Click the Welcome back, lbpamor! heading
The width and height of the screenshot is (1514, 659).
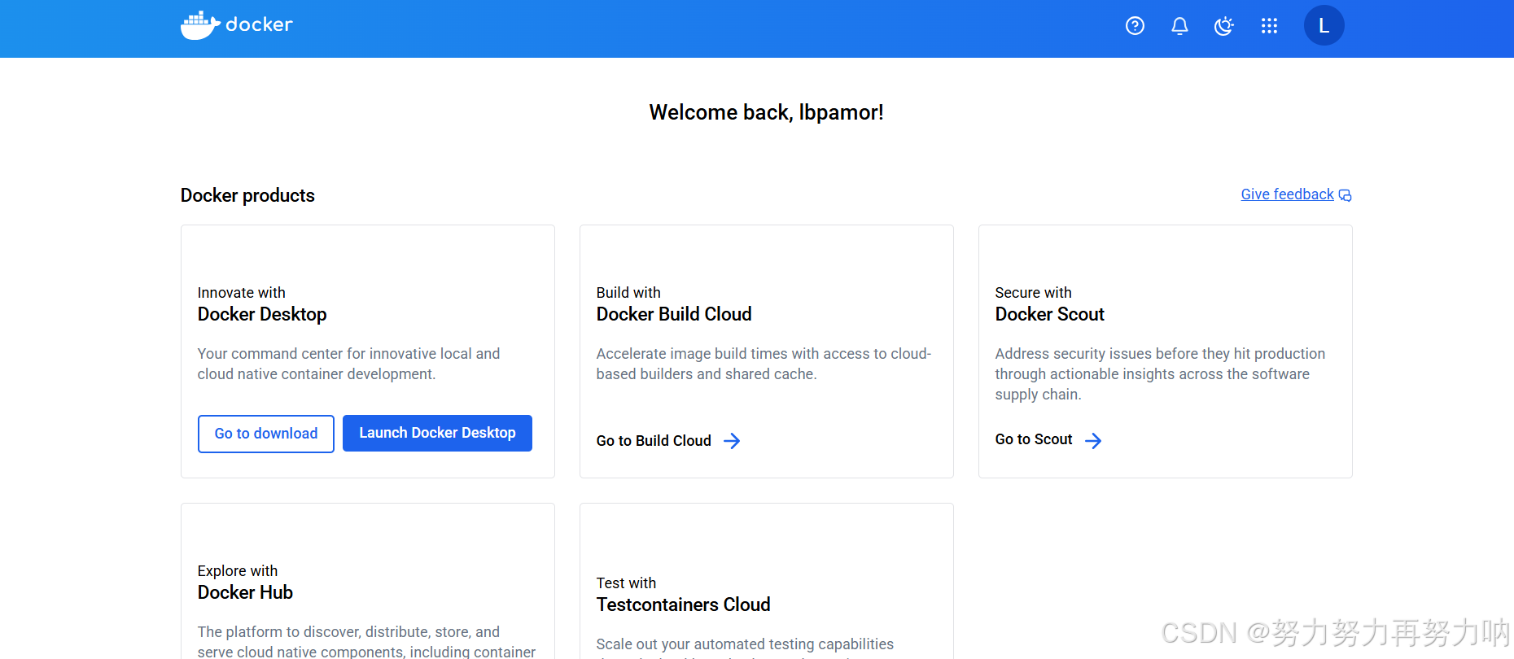766,112
